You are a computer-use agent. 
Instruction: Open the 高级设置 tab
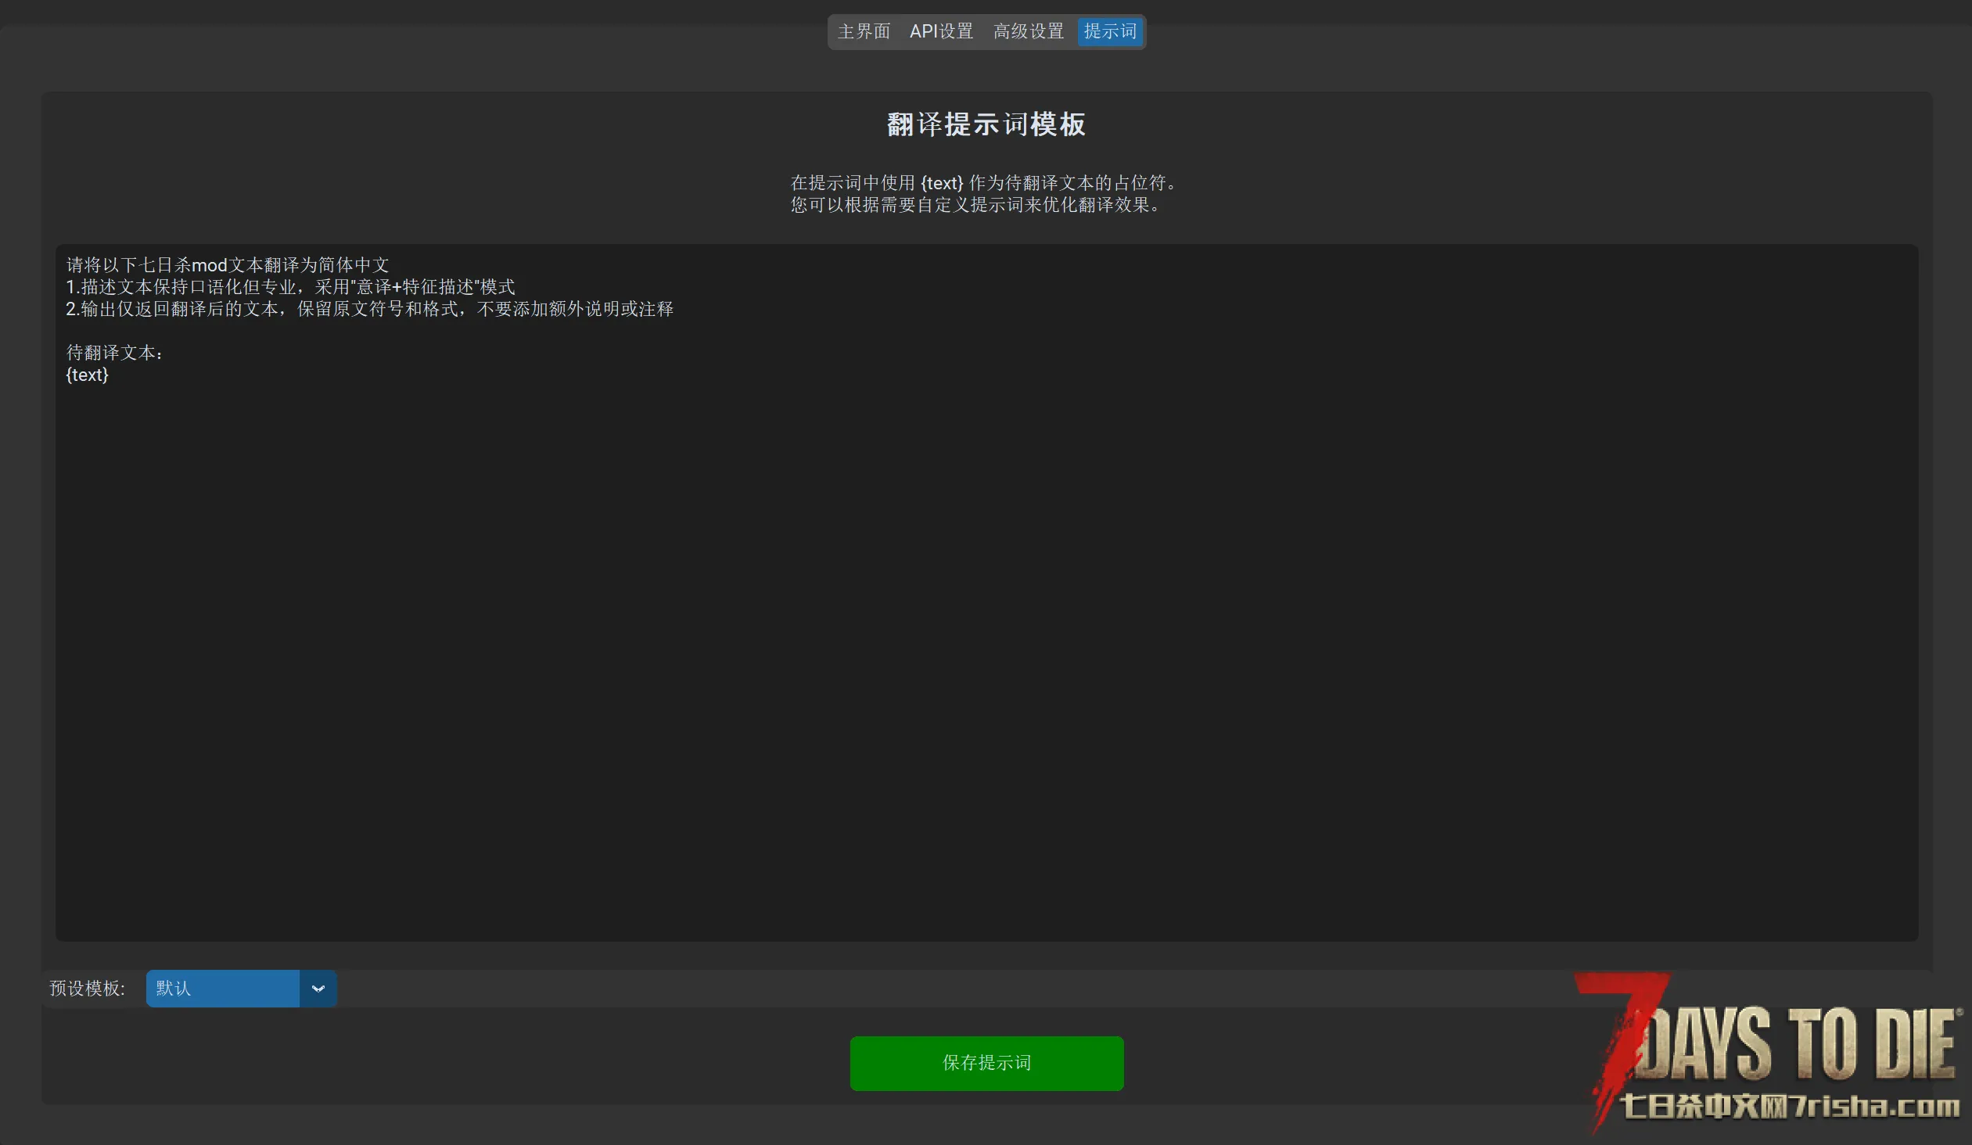click(x=1029, y=31)
